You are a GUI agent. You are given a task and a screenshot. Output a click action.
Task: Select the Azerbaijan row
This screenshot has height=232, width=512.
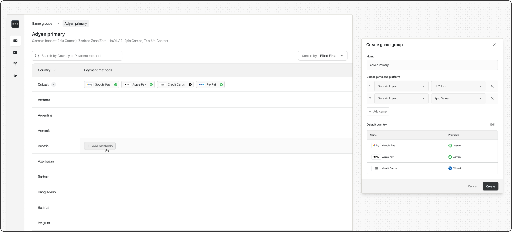click(192, 161)
